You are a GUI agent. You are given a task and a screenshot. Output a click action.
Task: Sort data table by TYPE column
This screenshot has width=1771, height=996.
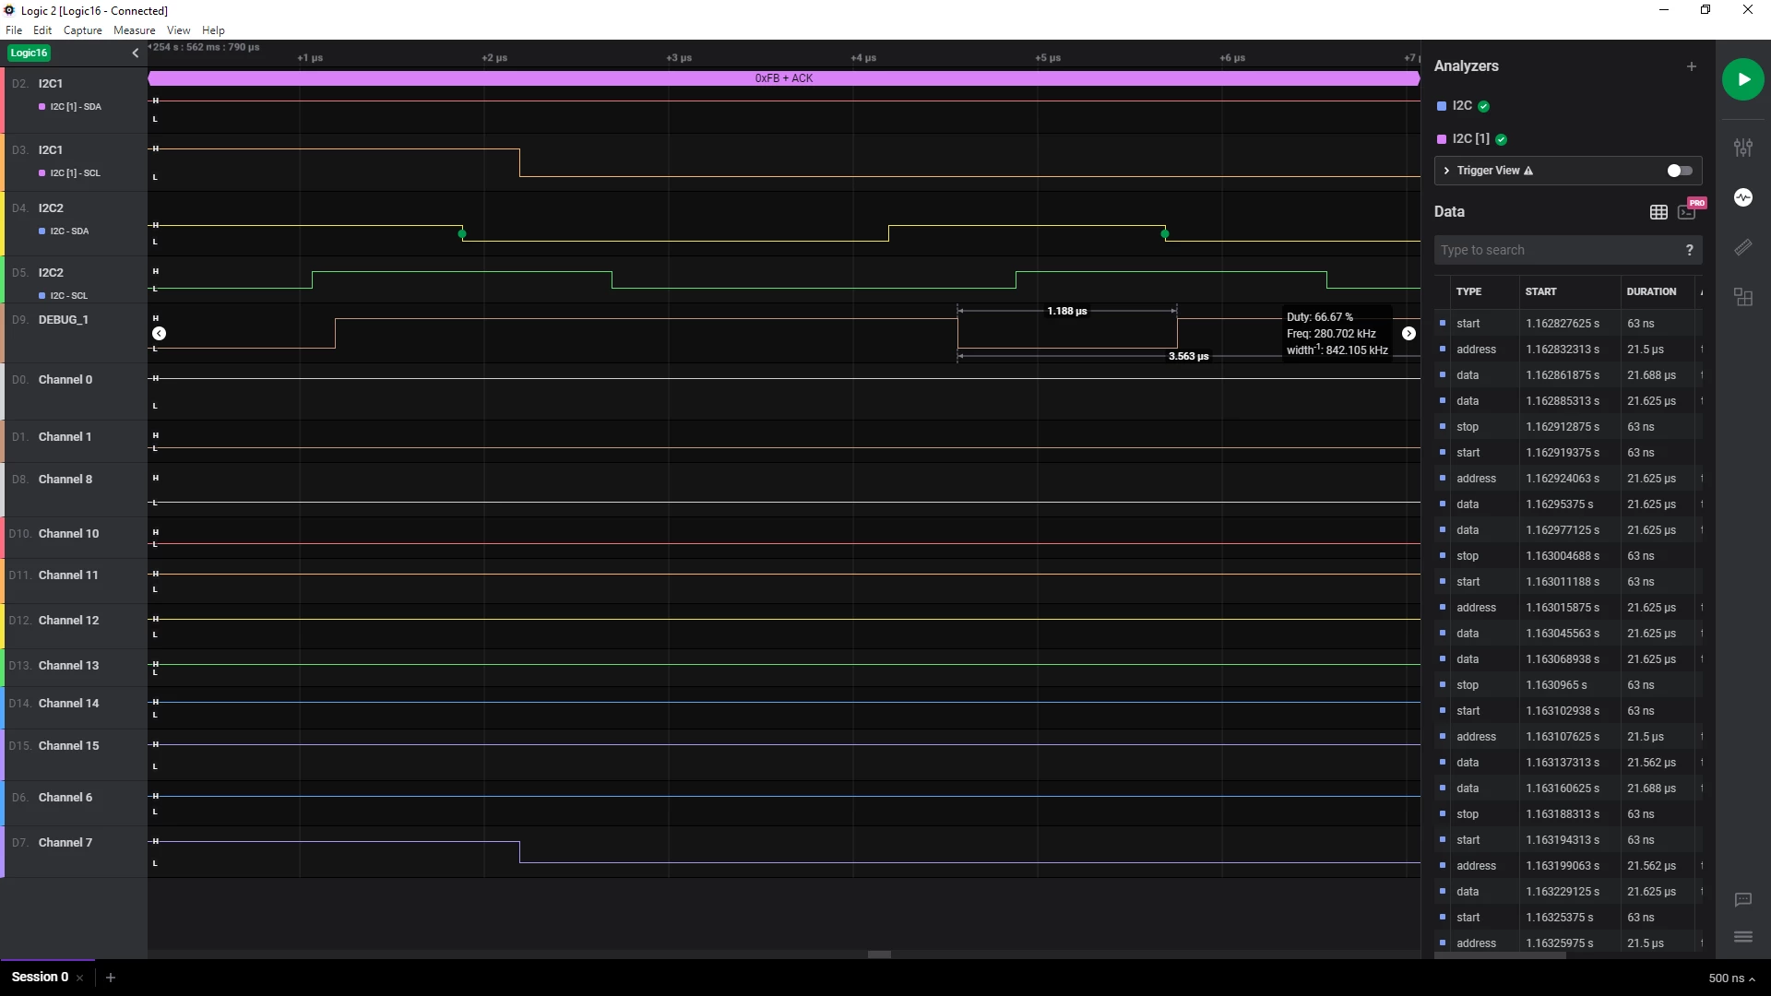(1468, 291)
